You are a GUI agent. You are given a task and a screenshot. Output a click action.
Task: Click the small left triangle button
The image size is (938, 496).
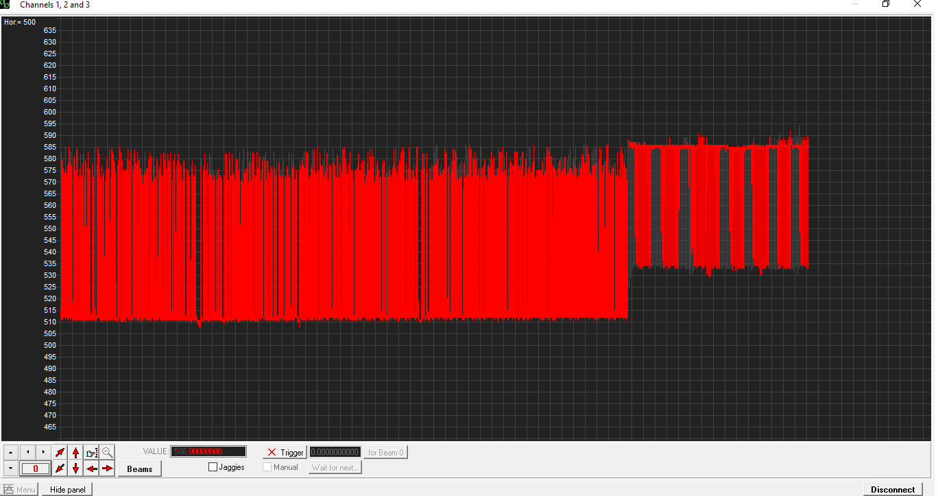click(x=27, y=452)
